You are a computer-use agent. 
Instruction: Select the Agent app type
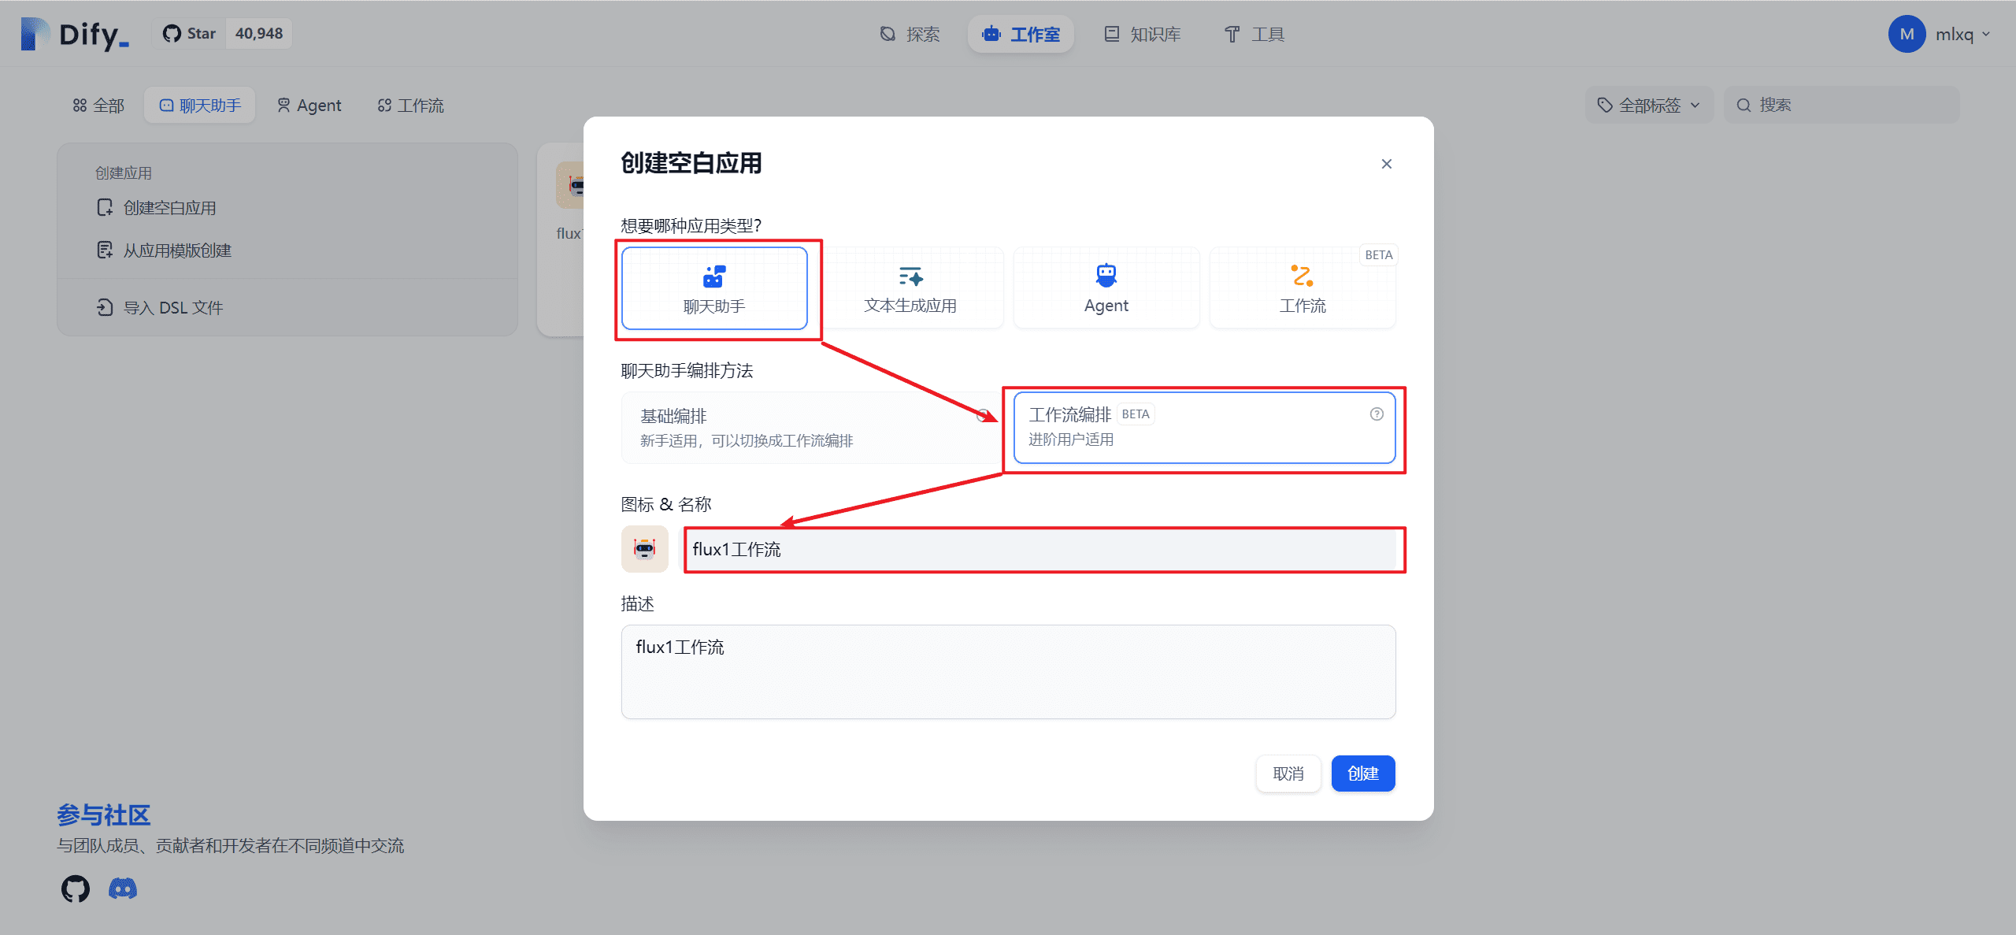(1106, 288)
